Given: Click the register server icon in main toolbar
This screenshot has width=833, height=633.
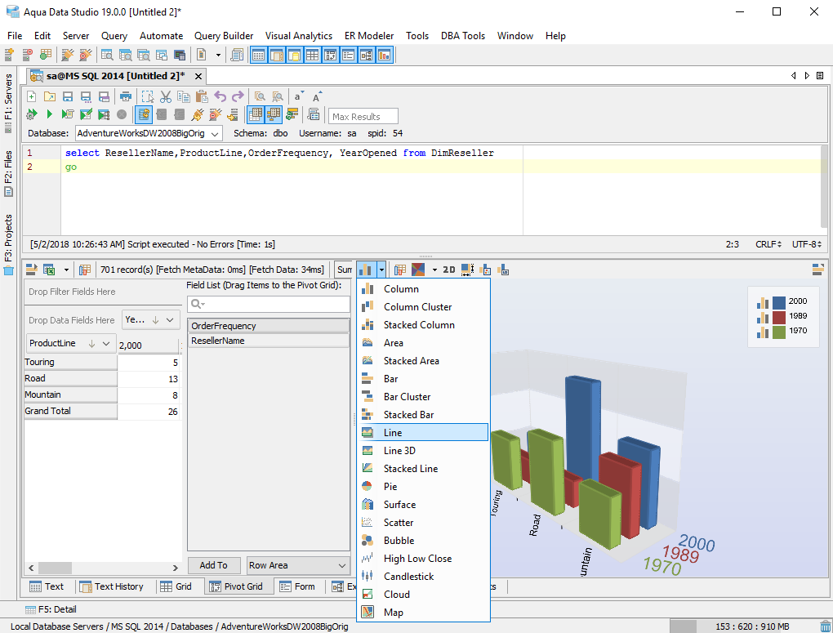Looking at the screenshot, I should tap(9, 55).
